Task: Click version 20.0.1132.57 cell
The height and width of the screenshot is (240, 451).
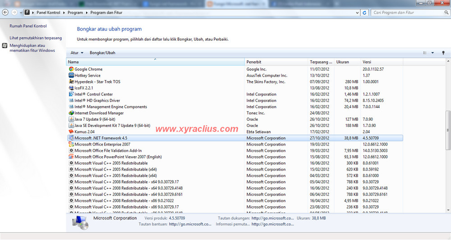Action: click(x=373, y=69)
